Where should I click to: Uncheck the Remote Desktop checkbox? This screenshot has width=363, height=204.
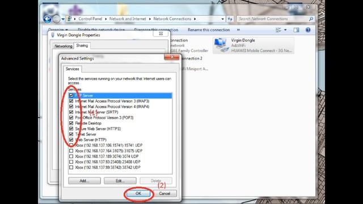[x=71, y=124]
